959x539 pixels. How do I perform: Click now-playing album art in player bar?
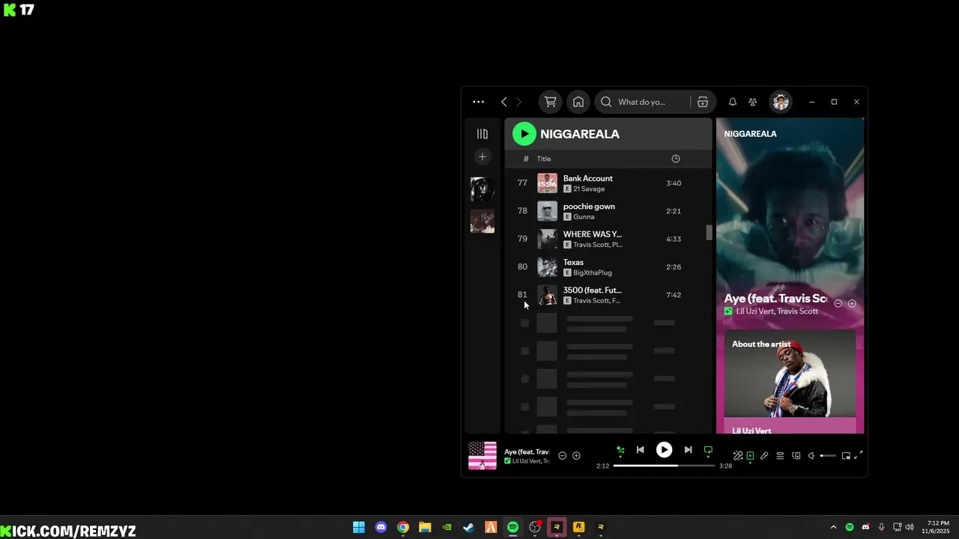tap(482, 455)
